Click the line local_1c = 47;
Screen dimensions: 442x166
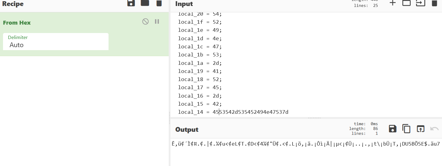click(200, 47)
